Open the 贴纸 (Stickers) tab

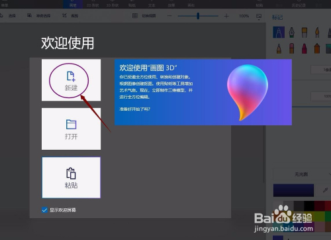[x=132, y=4]
